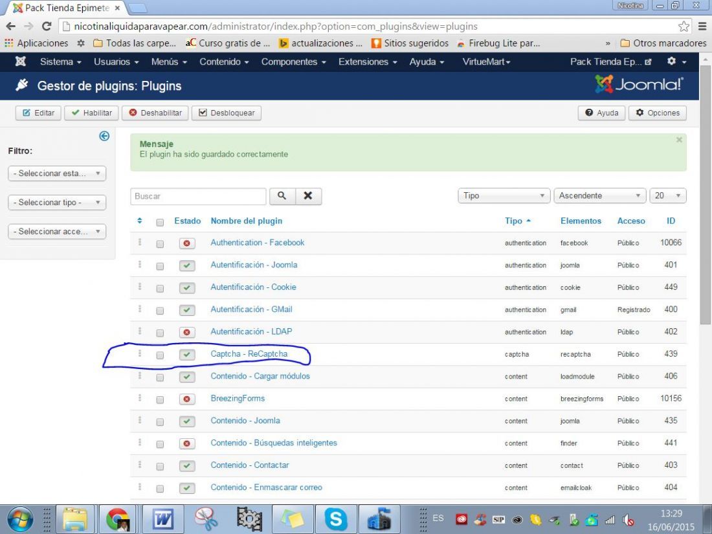Click the Joomla logo icon in the menu bar
712x534 pixels.
pos(21,61)
